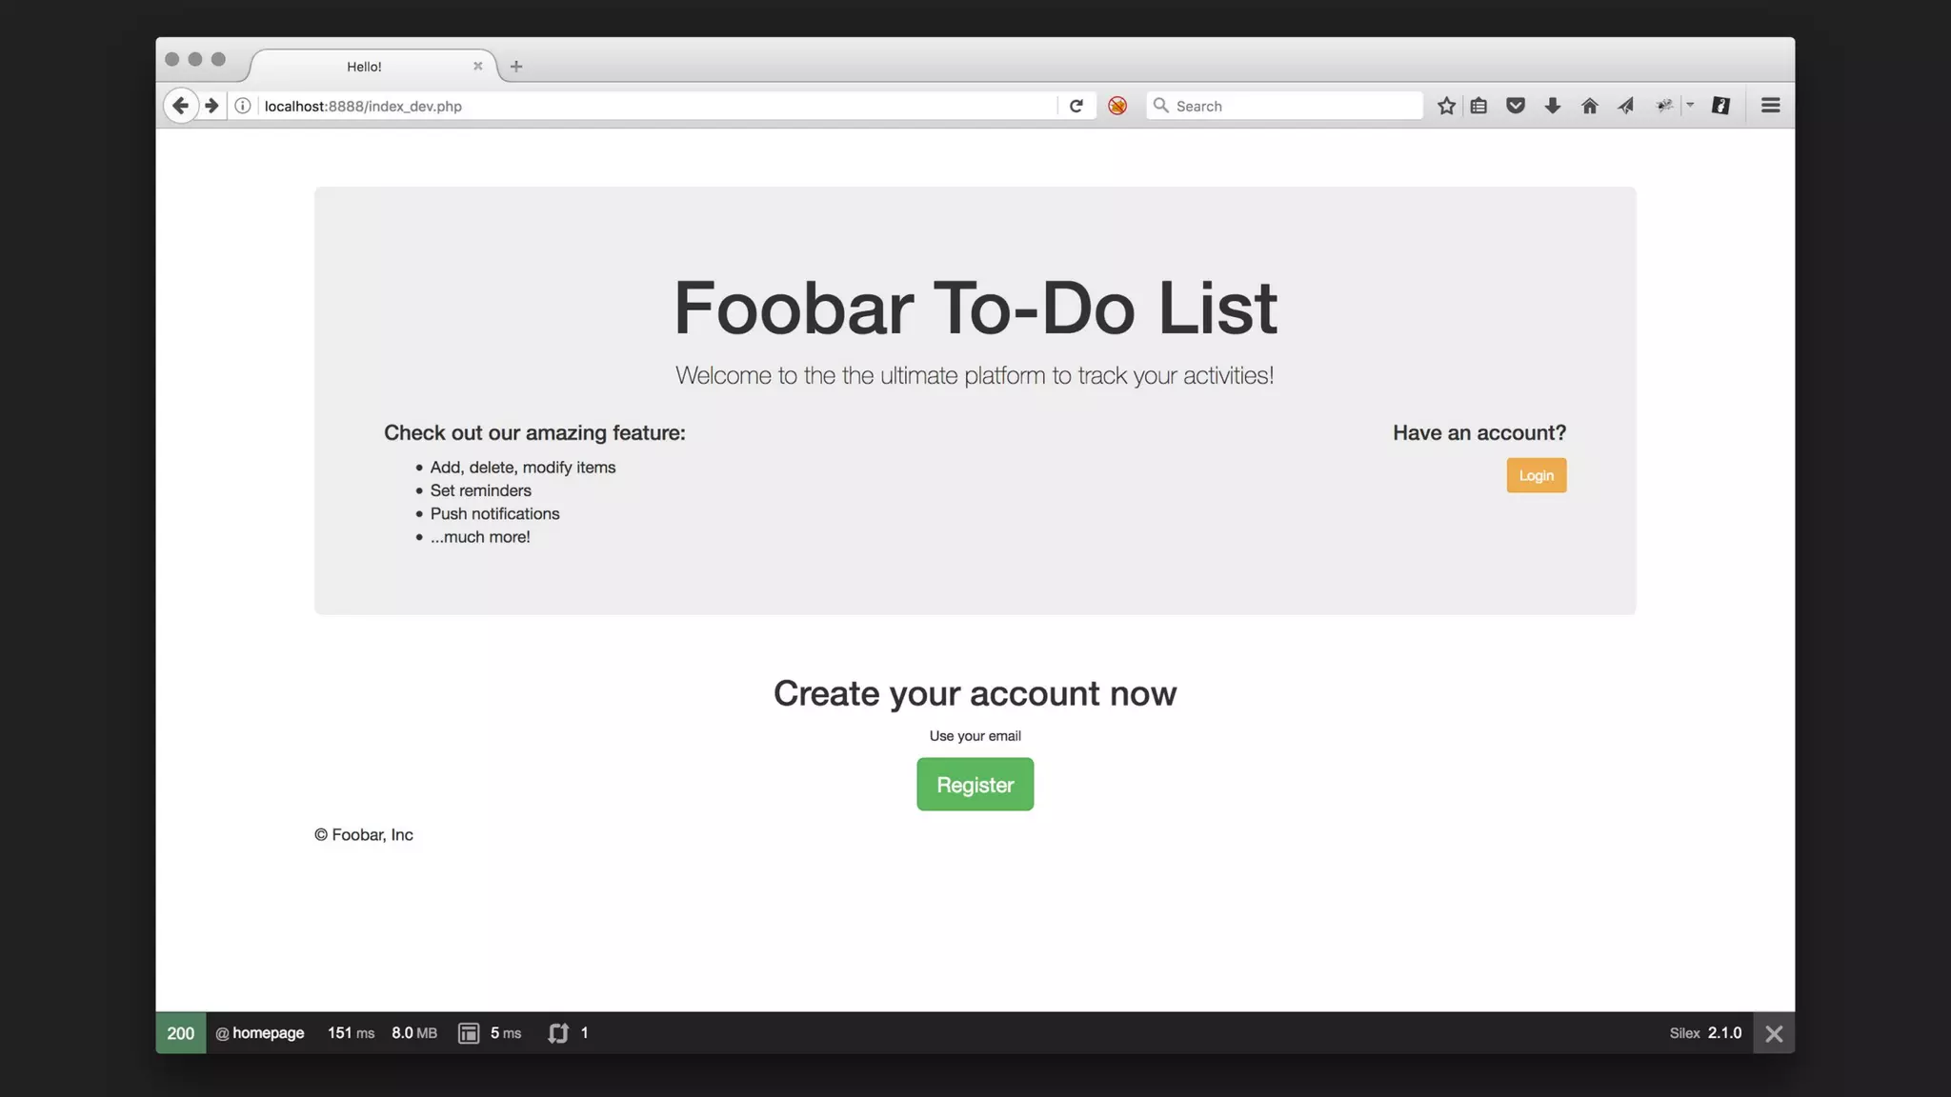Open the hamburger menu icon
1951x1097 pixels.
(x=1771, y=106)
